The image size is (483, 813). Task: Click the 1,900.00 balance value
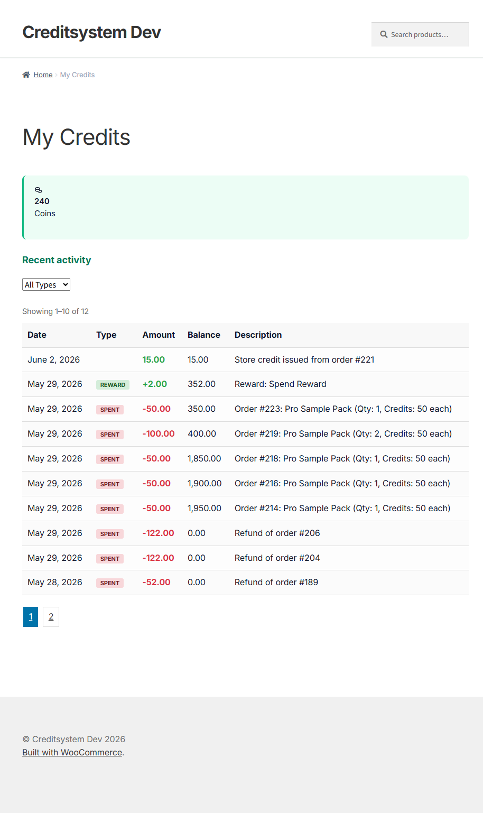[205, 483]
